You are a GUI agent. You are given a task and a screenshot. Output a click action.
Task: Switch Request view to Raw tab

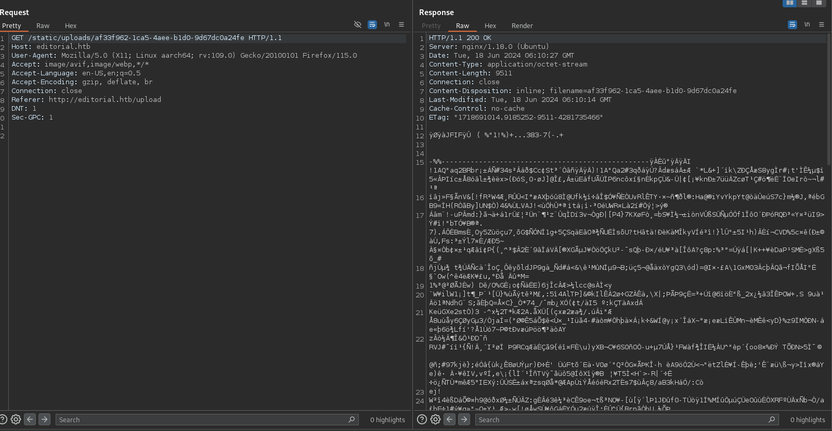pyautogui.click(x=43, y=25)
